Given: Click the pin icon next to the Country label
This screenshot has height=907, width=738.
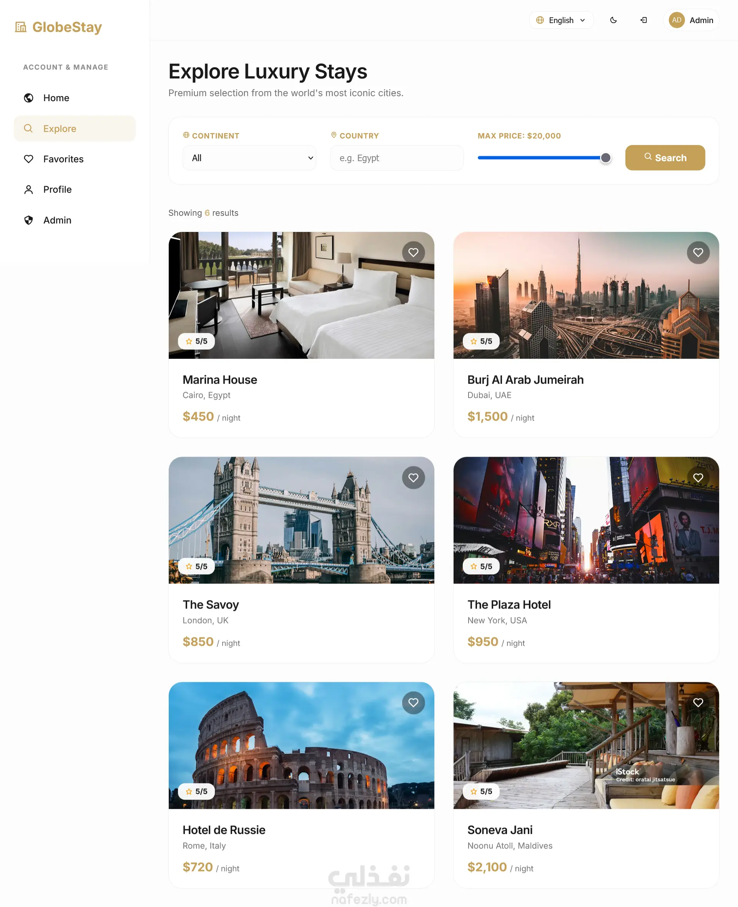Looking at the screenshot, I should click(x=334, y=135).
